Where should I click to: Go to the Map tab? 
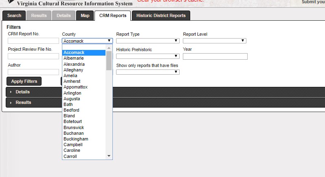(x=85, y=15)
